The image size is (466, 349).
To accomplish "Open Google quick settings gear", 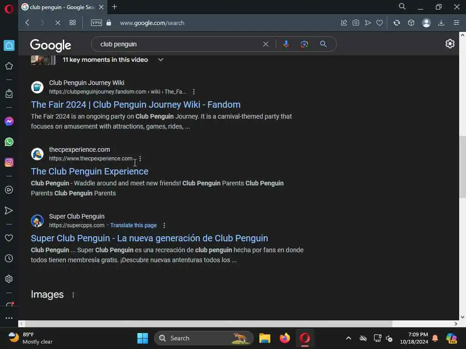I will pyautogui.click(x=450, y=44).
